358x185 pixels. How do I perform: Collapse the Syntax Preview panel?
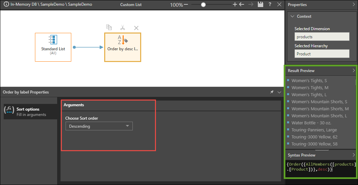point(354,155)
